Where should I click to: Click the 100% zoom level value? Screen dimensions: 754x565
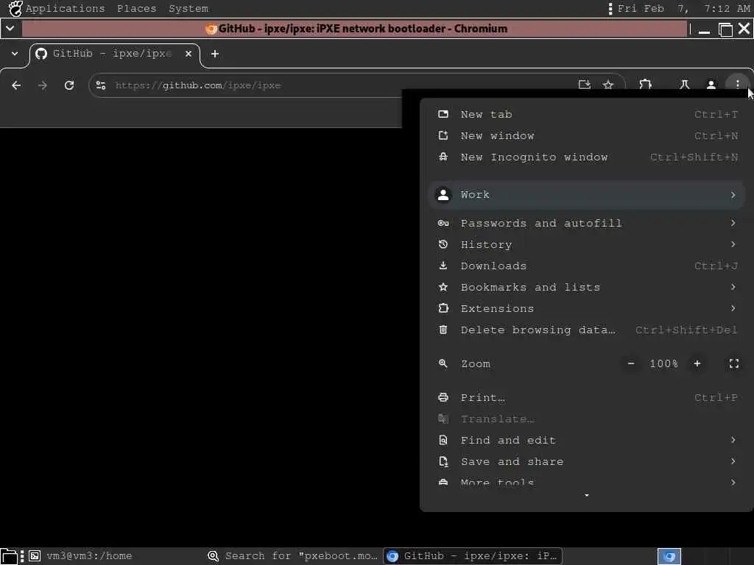[x=663, y=363]
